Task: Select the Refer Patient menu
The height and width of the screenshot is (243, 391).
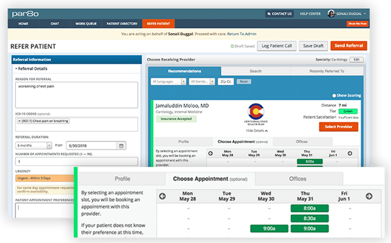Action: tap(158, 24)
